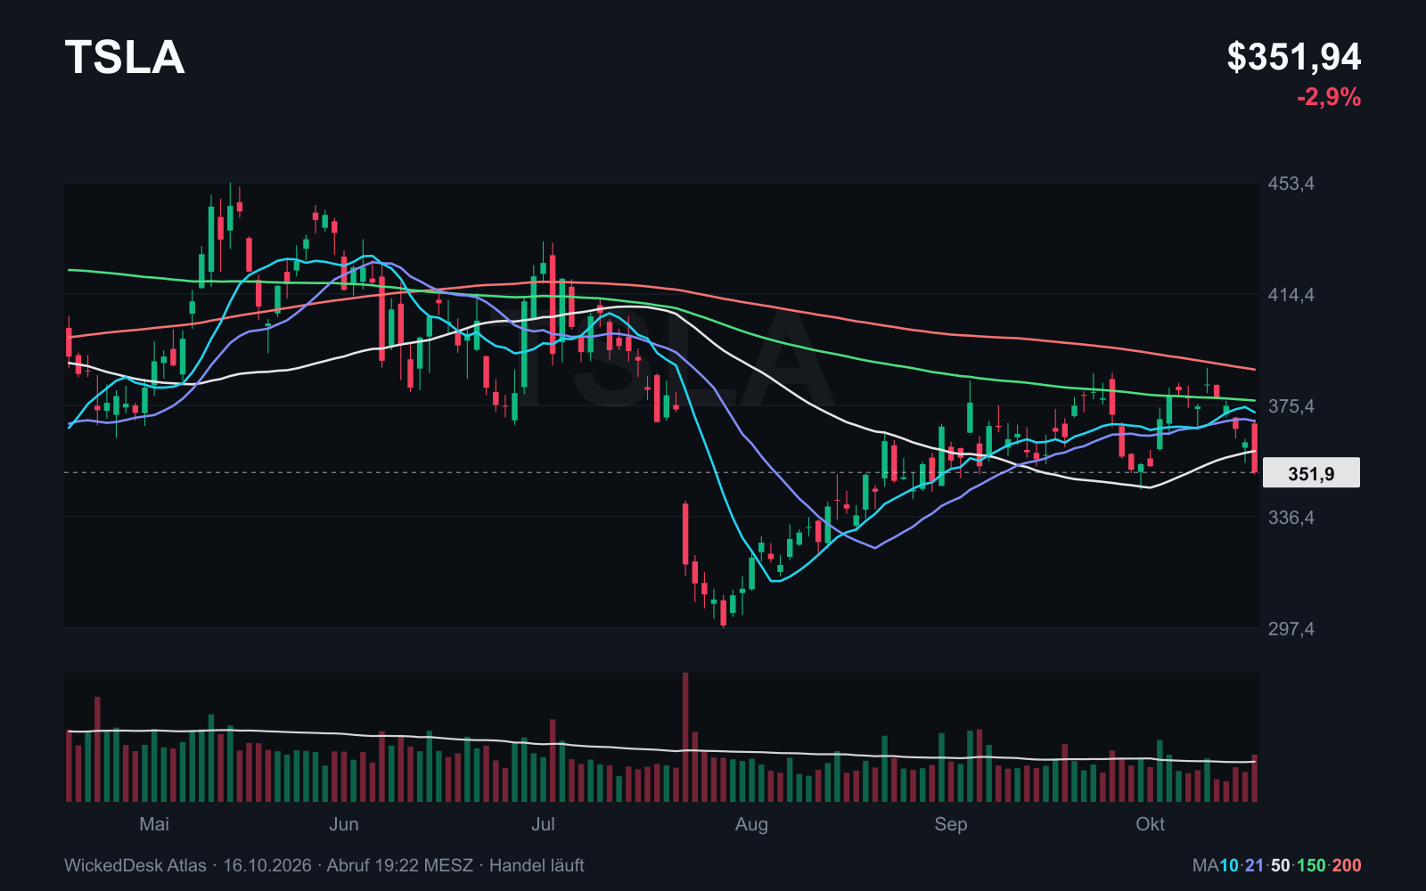Click the WickedDesk Atlas source label
Image resolution: width=1426 pixels, height=891 pixels.
point(135,865)
